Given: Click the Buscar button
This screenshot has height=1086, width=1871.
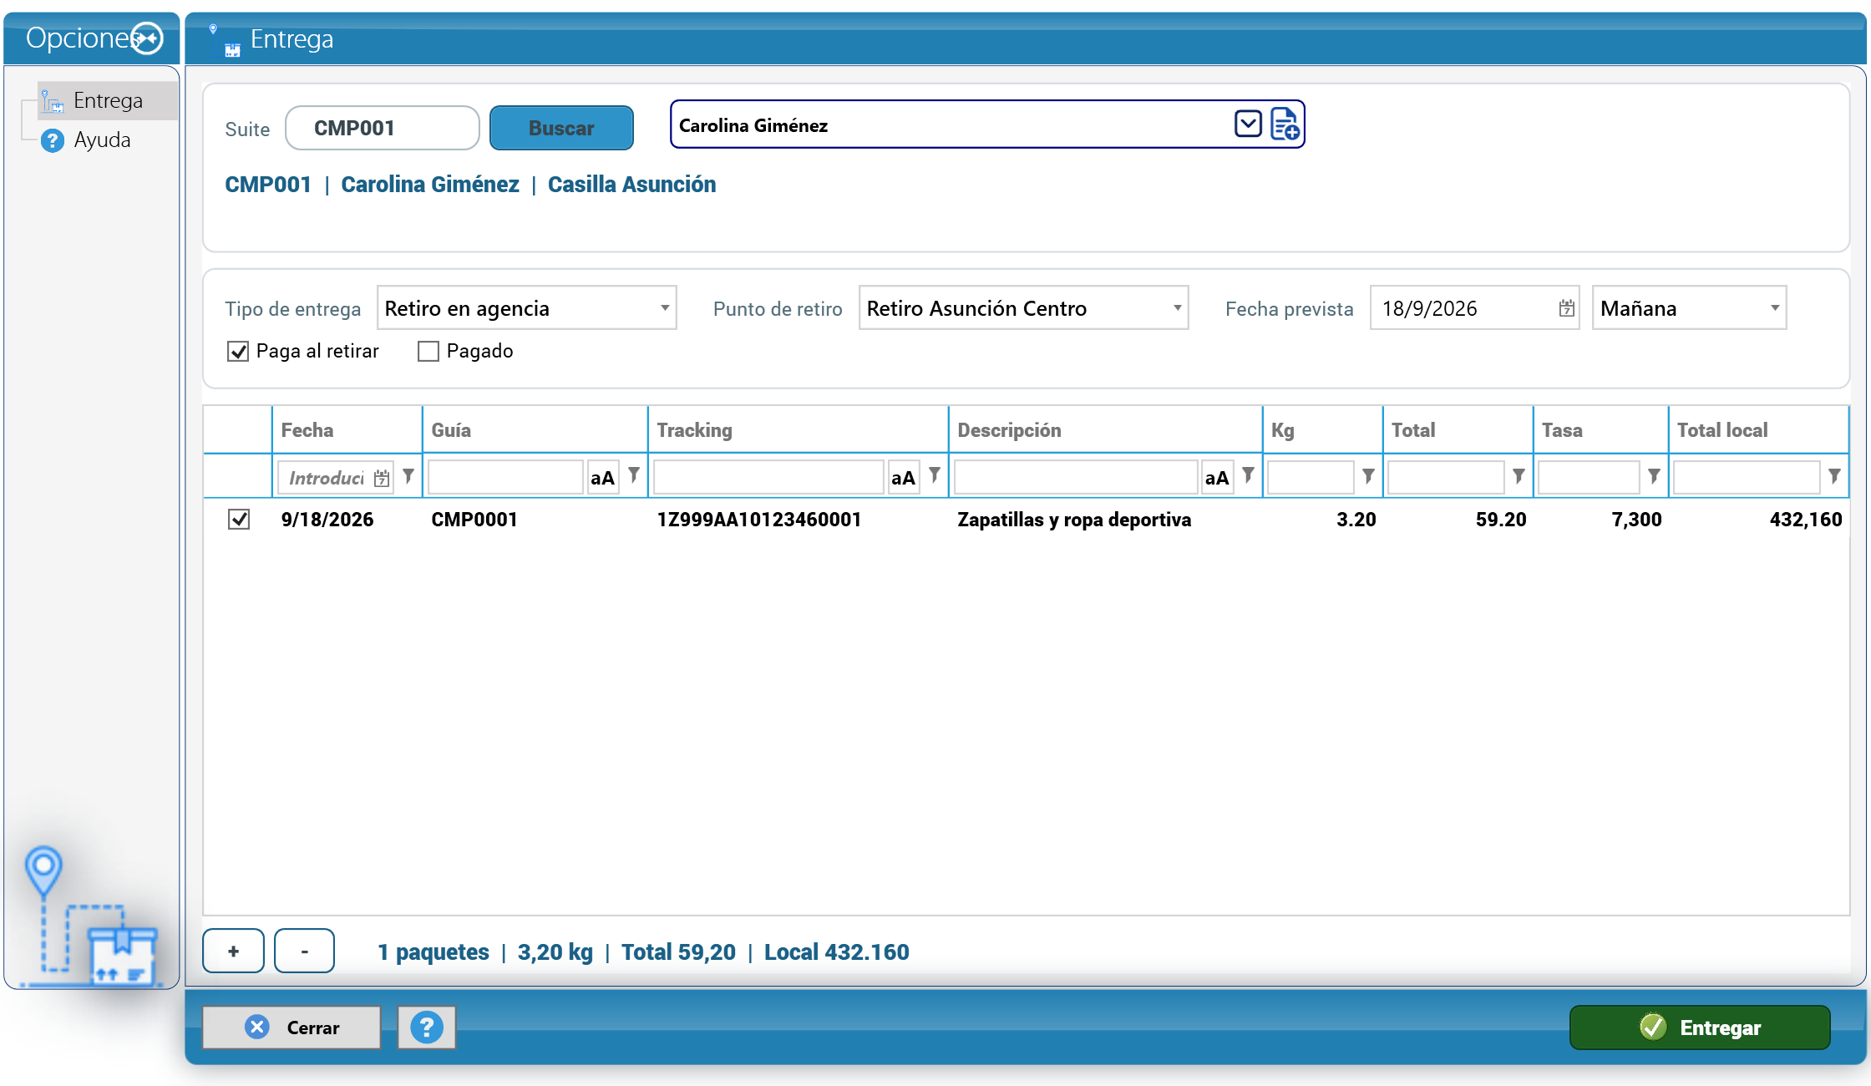Looking at the screenshot, I should tap(561, 128).
